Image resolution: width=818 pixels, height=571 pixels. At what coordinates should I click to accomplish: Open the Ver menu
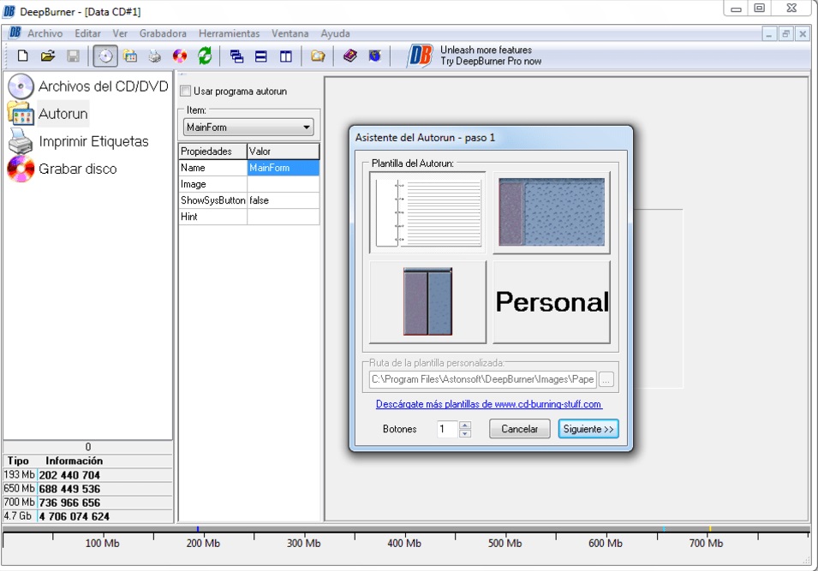point(120,33)
